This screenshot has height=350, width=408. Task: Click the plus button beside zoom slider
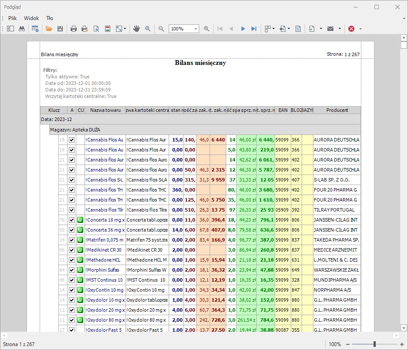402,344
